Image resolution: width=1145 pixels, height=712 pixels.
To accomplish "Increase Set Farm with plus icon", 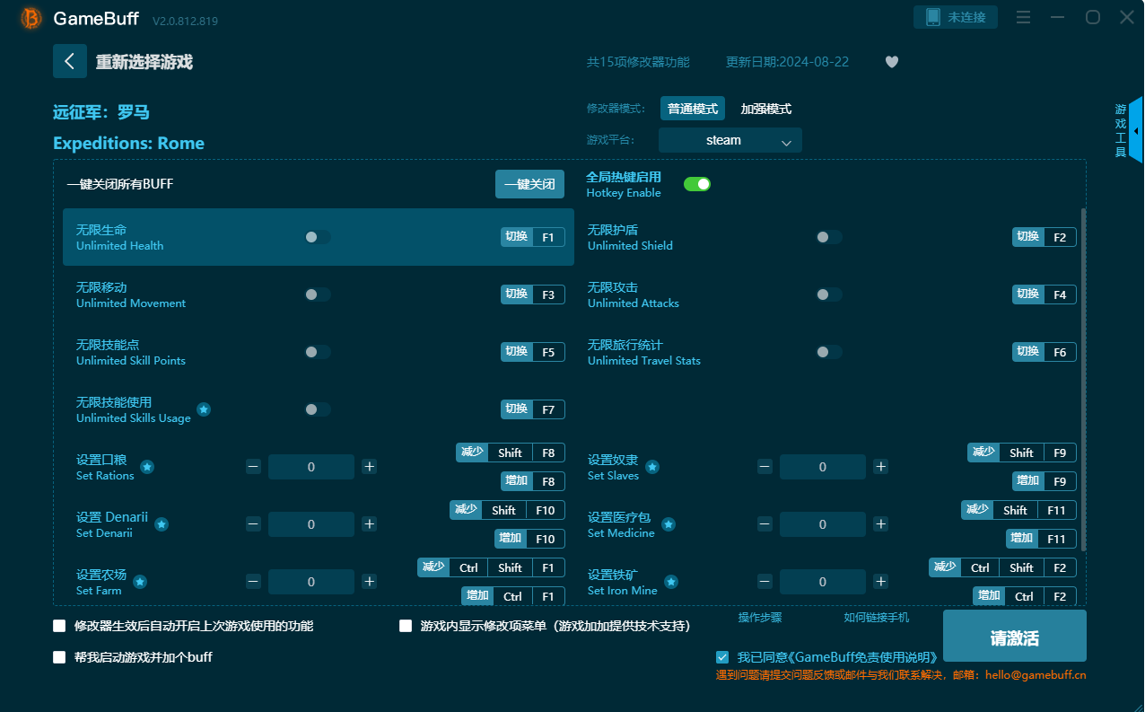I will [x=369, y=582].
